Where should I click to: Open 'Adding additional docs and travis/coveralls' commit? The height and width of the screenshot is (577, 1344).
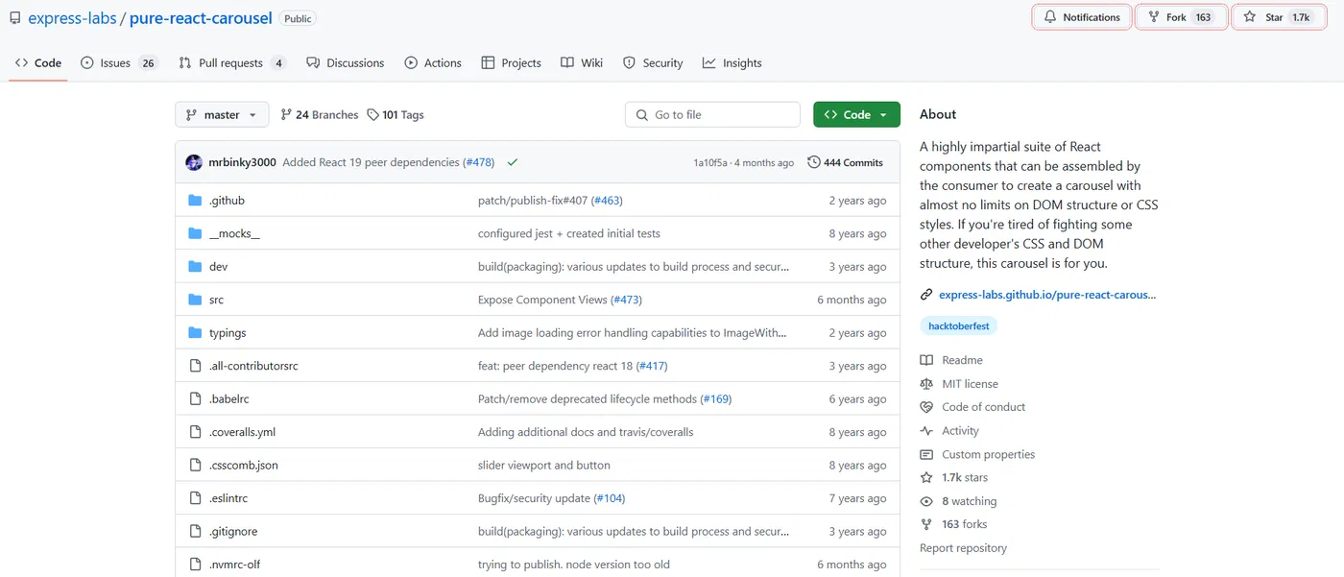click(586, 432)
